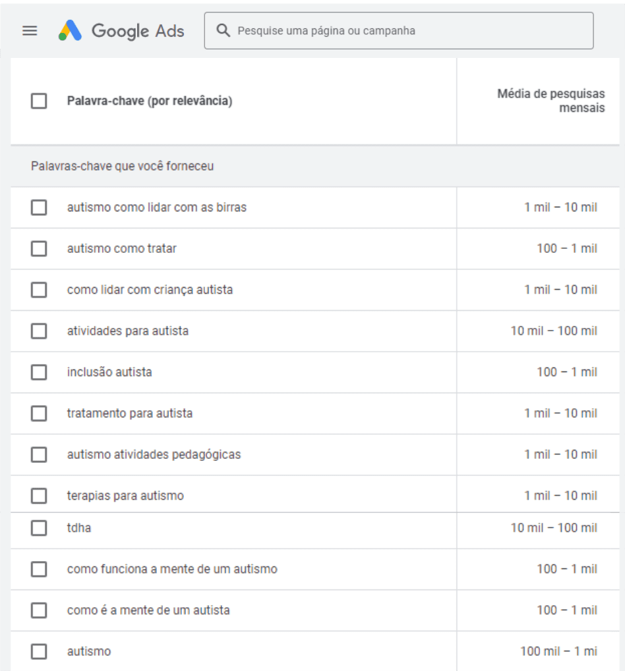
Task: Select 'tratamento para autista' checkbox
Action: click(39, 414)
